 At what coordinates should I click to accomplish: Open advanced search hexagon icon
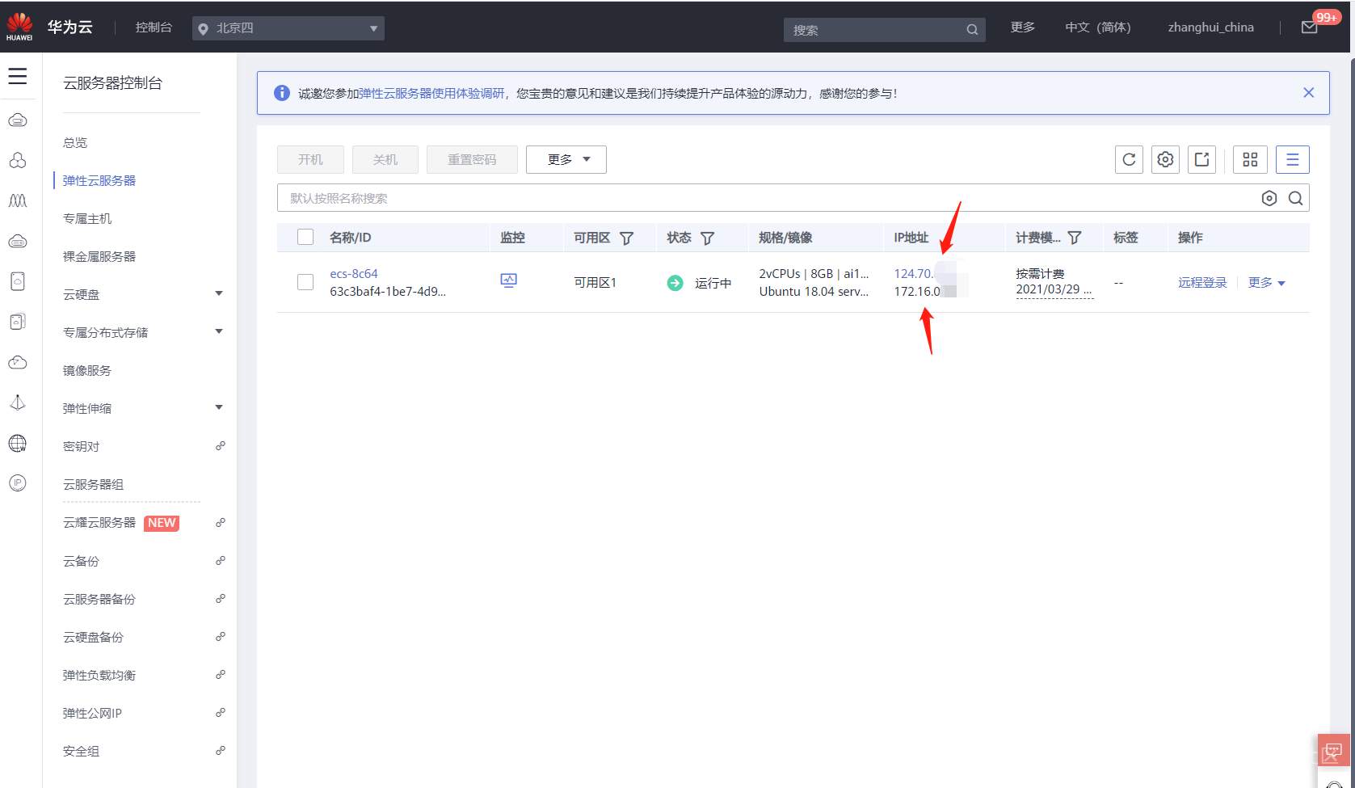1269,198
